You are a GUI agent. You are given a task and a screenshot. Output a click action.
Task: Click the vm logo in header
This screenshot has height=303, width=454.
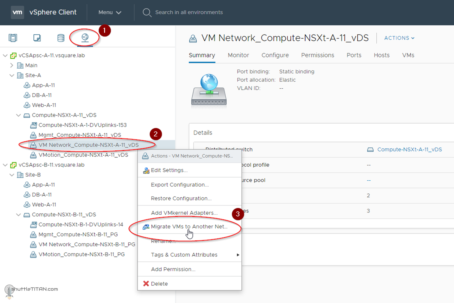17,12
